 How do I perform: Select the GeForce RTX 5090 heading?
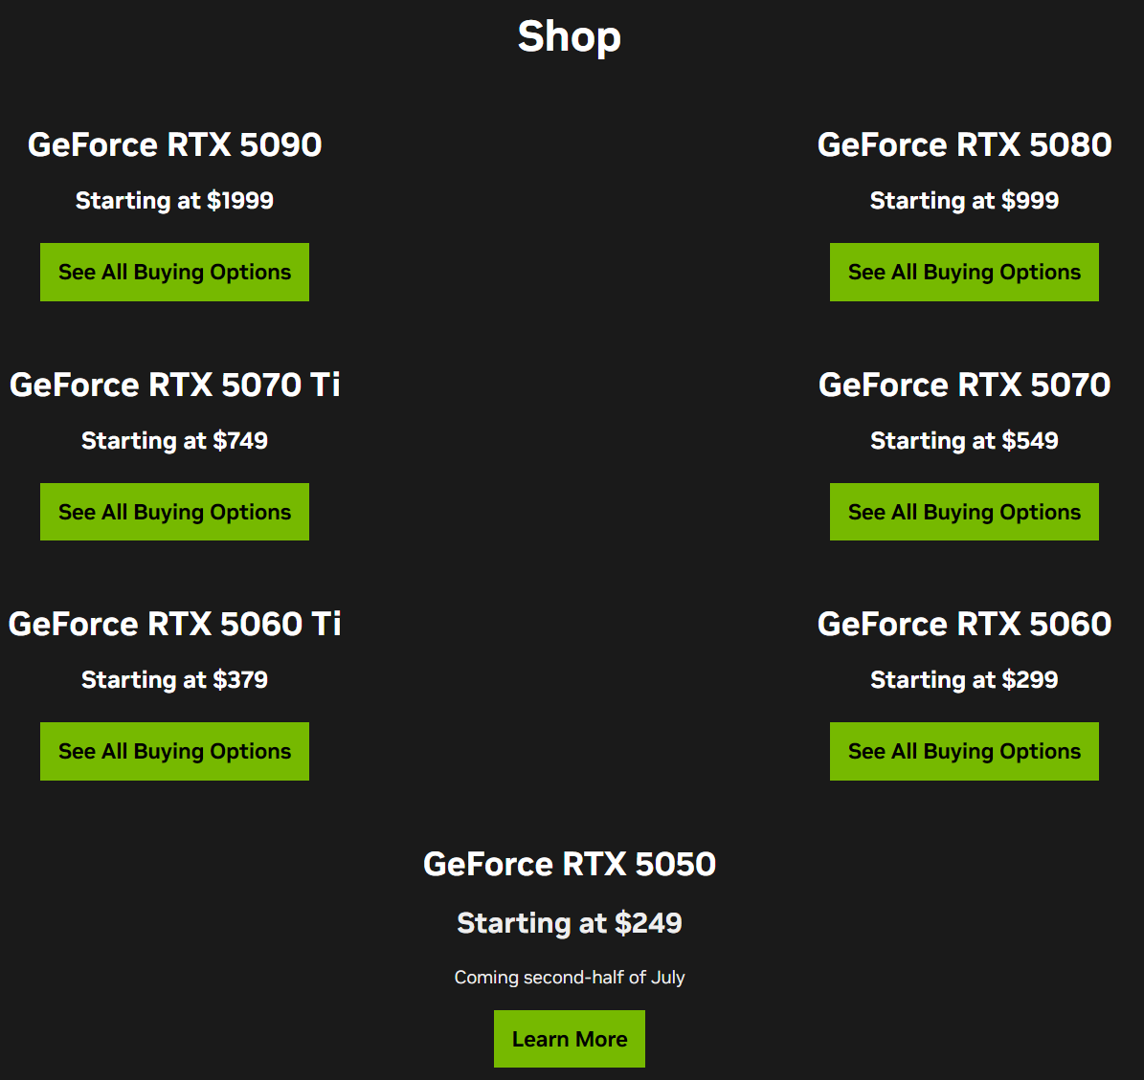coord(174,144)
